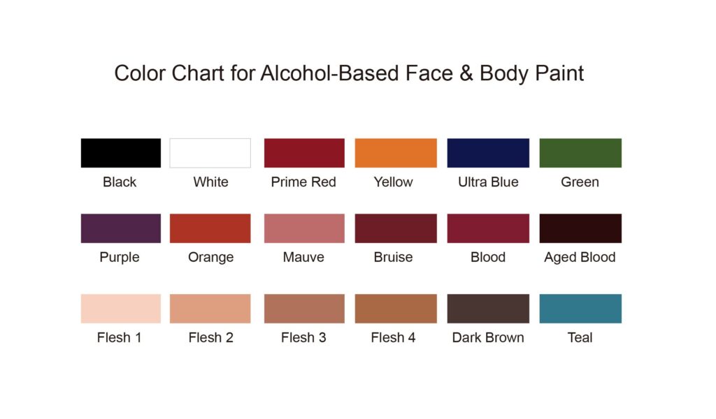Click the Purple swatch

[120, 228]
